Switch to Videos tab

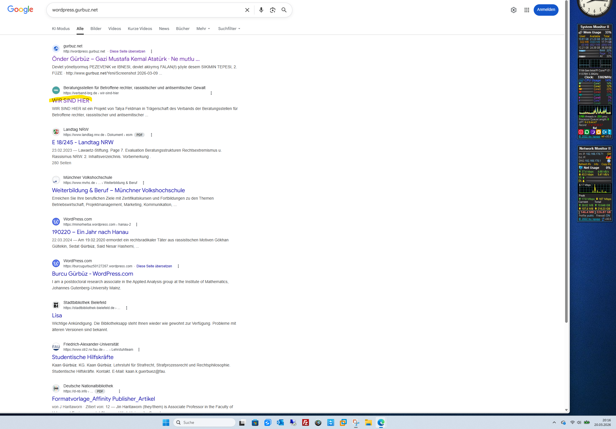[115, 29]
